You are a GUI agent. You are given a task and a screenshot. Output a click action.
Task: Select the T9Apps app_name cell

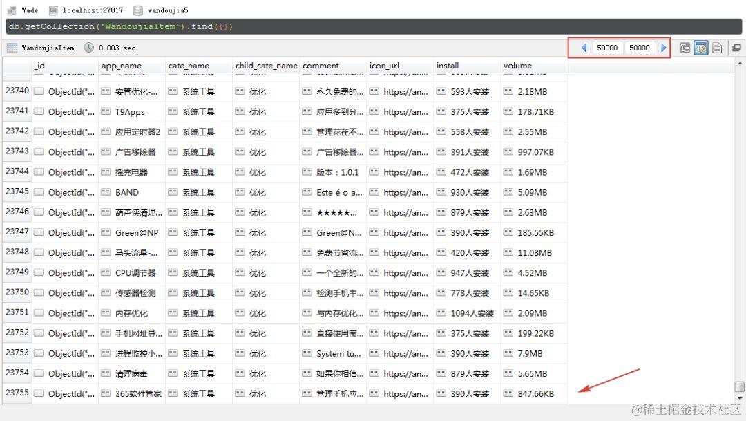pyautogui.click(x=132, y=111)
